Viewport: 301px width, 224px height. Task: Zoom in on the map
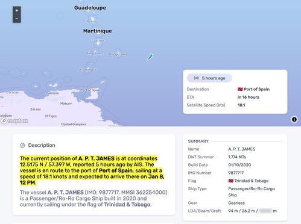17,10
